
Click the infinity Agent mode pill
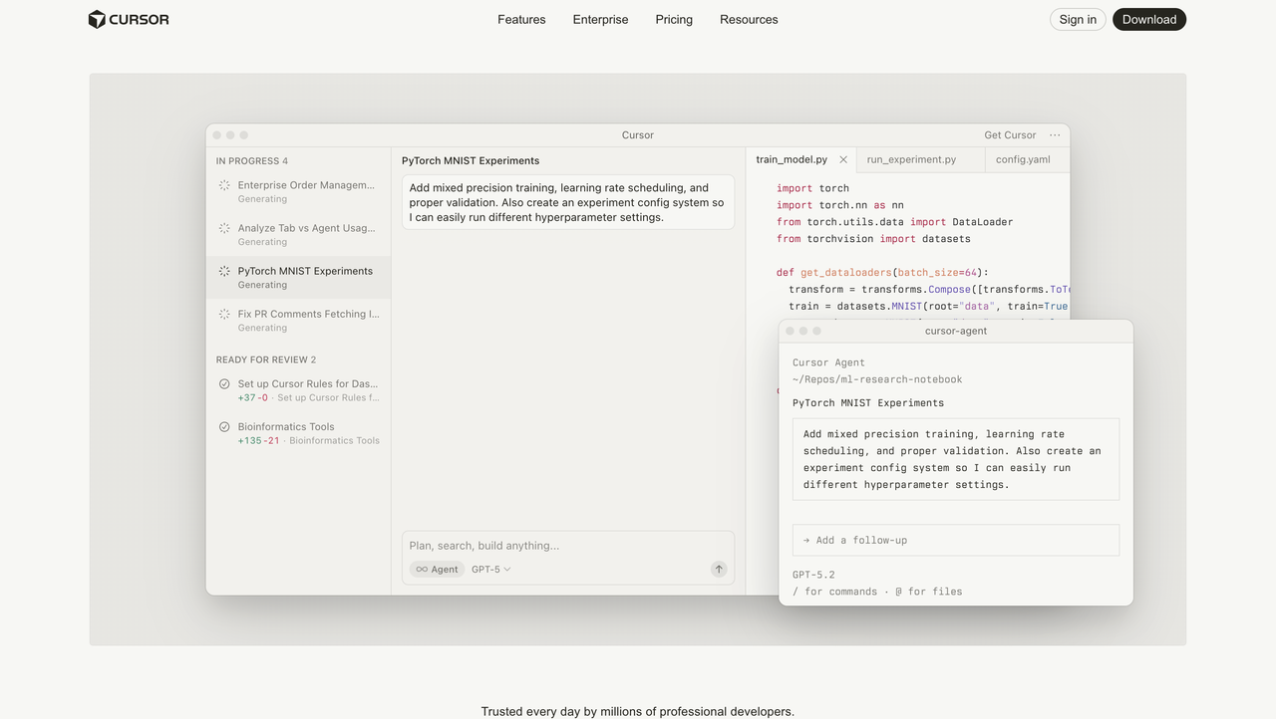tap(437, 570)
